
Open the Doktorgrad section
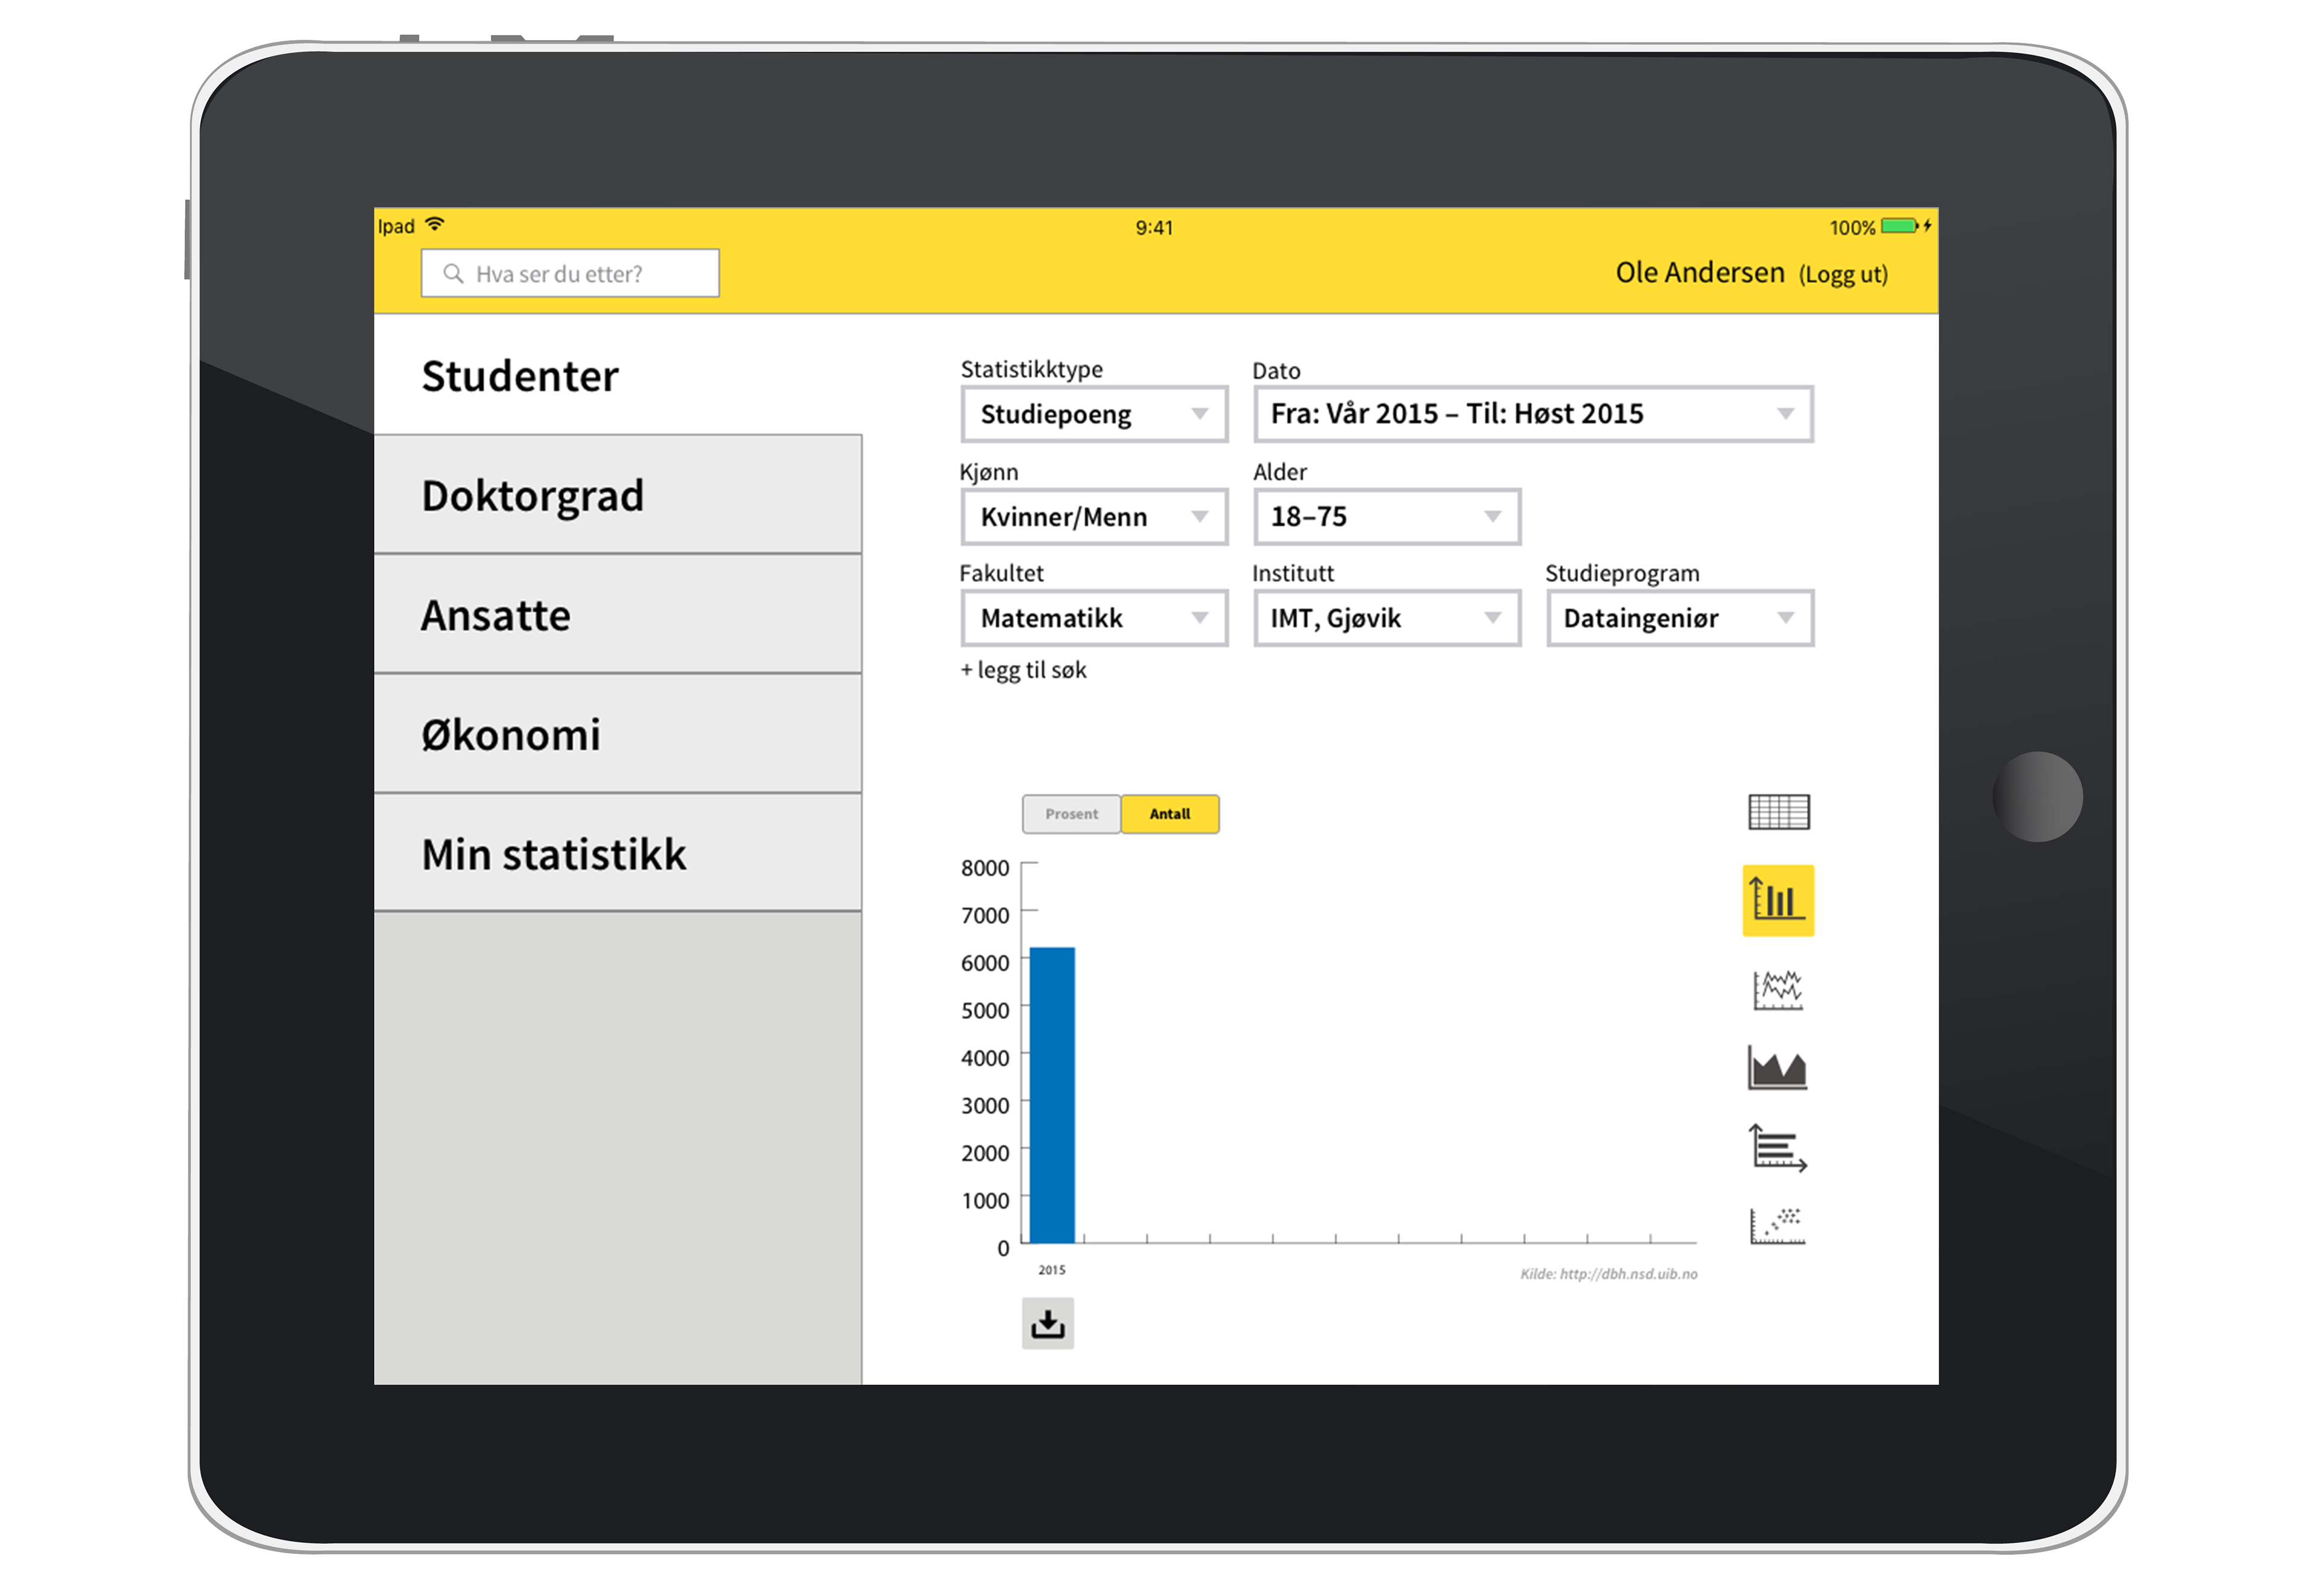[617, 494]
